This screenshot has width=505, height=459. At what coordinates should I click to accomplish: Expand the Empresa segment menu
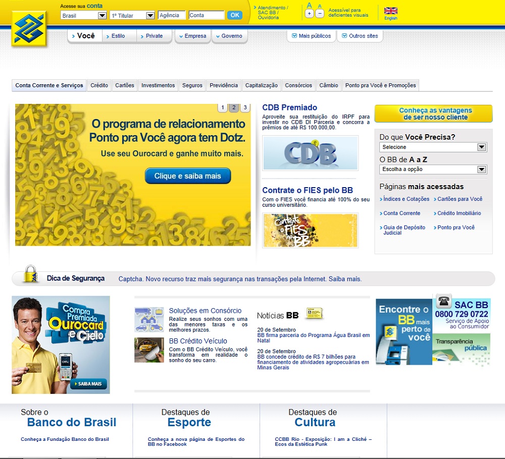192,36
